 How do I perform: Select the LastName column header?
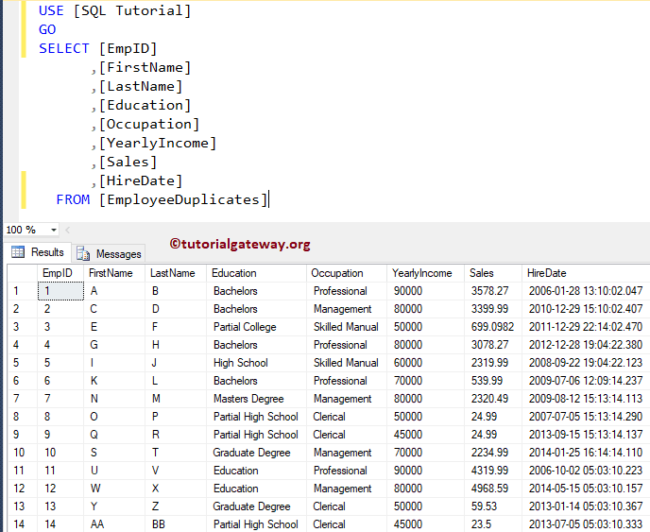(x=176, y=273)
